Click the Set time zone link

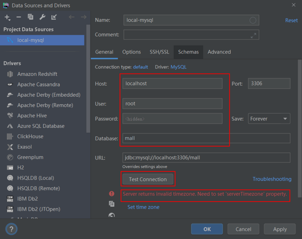143,207
